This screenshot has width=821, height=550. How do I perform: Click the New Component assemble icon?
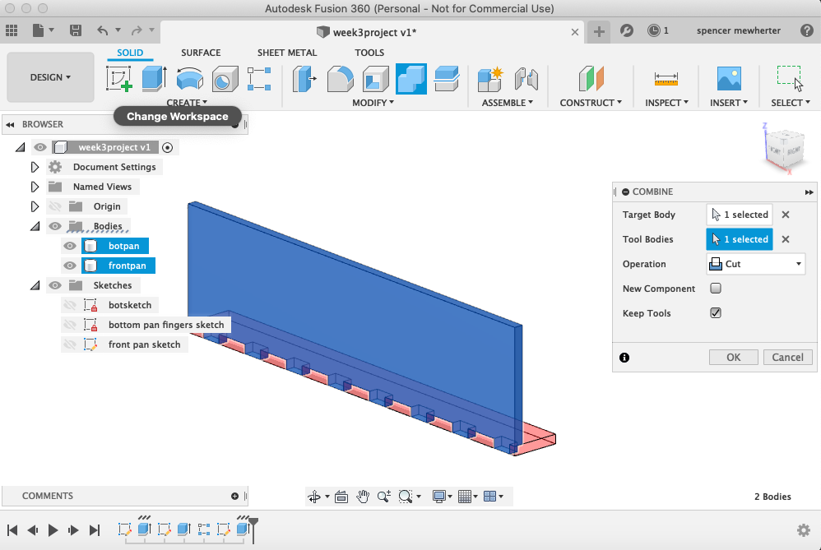[x=490, y=78]
